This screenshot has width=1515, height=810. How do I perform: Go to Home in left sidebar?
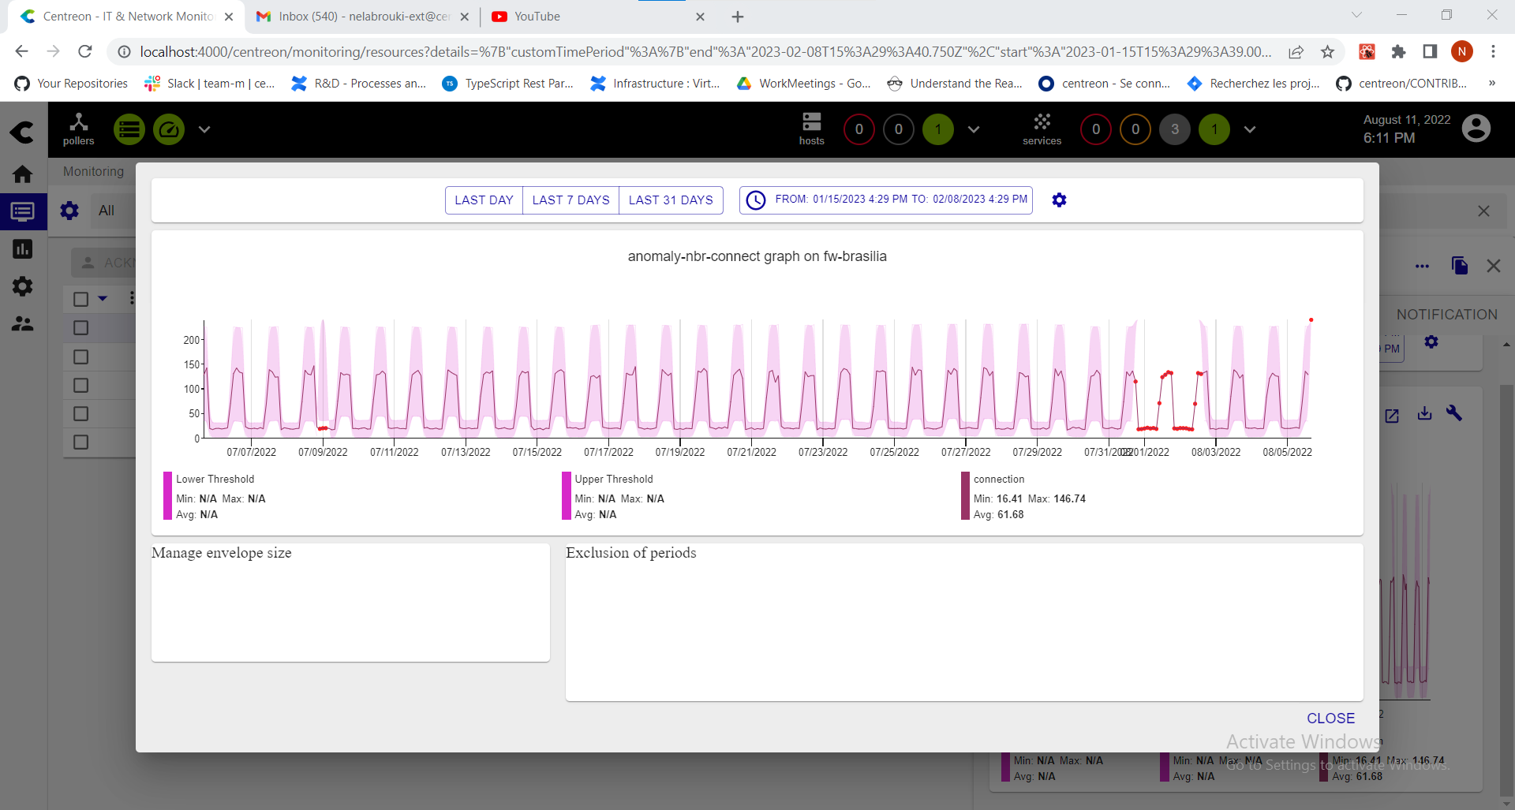click(x=23, y=174)
